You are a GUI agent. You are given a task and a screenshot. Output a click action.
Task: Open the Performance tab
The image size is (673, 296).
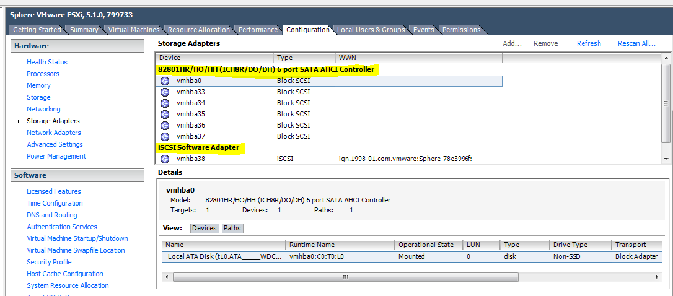click(x=258, y=30)
